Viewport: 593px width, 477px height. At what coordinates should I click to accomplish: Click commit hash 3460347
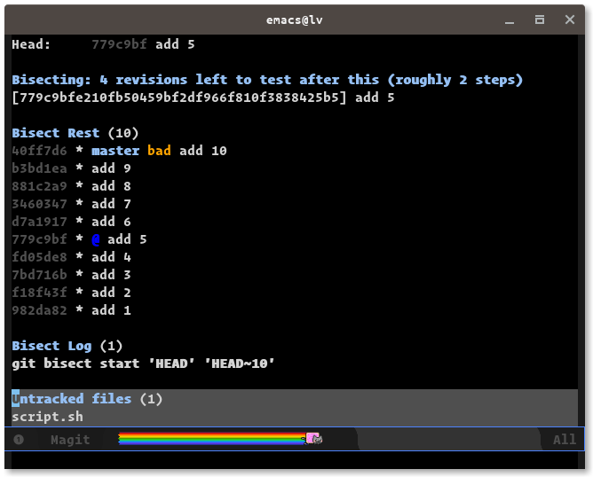(39, 204)
